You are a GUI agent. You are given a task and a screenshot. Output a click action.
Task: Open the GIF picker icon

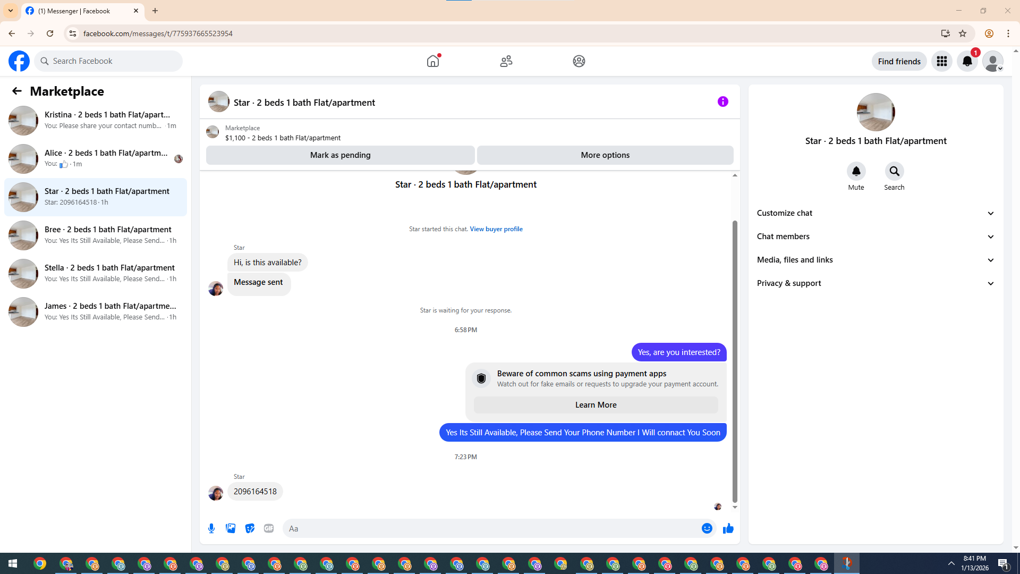point(269,528)
